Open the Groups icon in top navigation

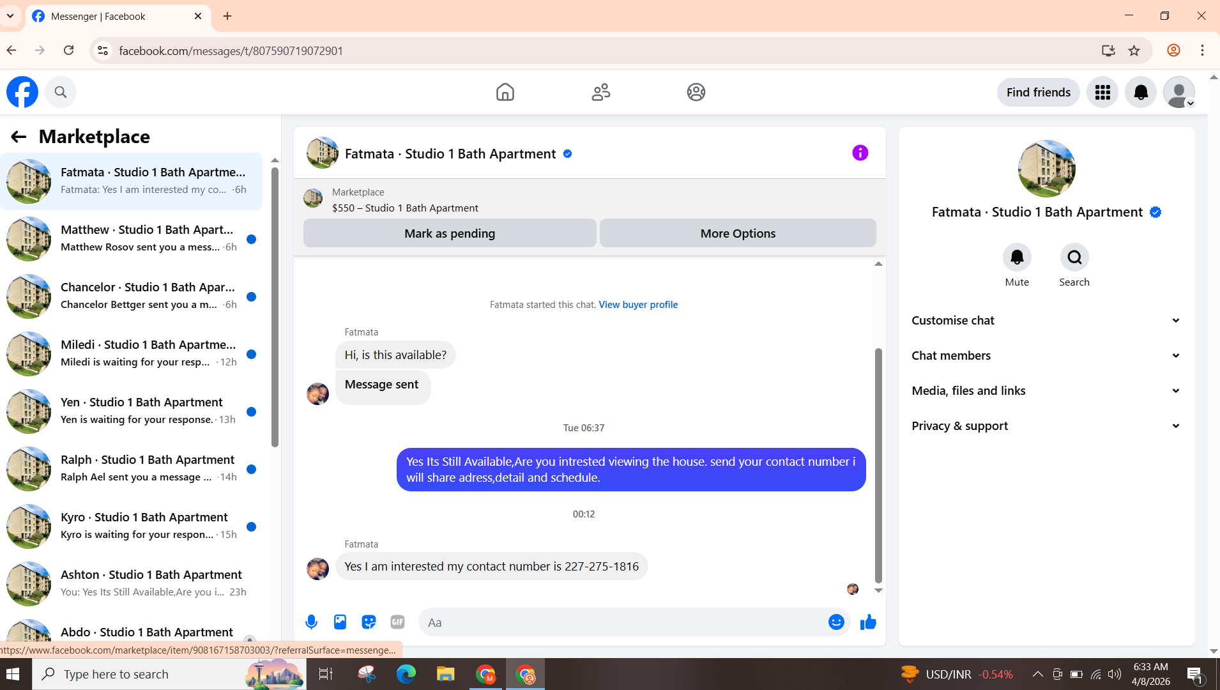click(x=696, y=92)
